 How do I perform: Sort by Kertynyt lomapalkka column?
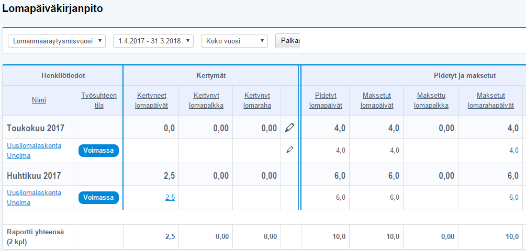206,100
